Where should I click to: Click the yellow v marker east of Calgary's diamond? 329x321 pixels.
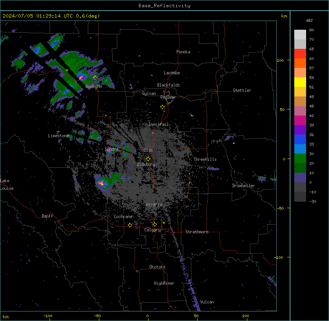click(164, 223)
